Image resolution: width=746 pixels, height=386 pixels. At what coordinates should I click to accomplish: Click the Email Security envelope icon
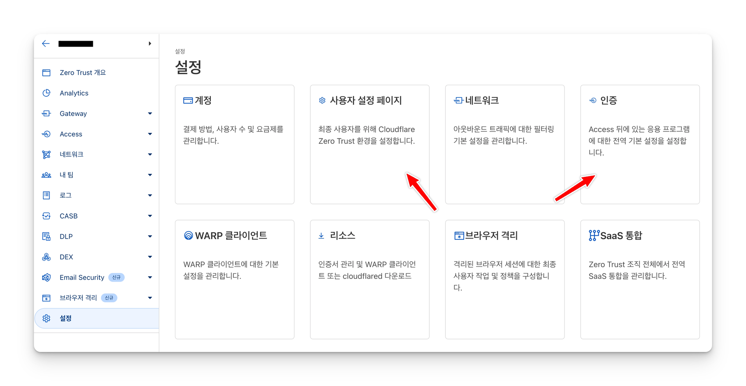pyautogui.click(x=46, y=277)
